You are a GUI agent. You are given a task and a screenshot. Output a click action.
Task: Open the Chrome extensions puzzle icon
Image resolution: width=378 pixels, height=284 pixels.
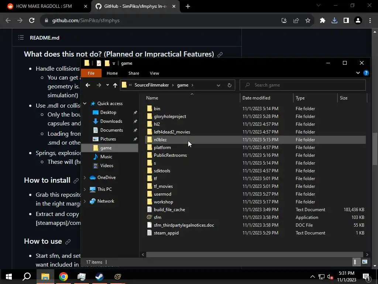(323, 21)
